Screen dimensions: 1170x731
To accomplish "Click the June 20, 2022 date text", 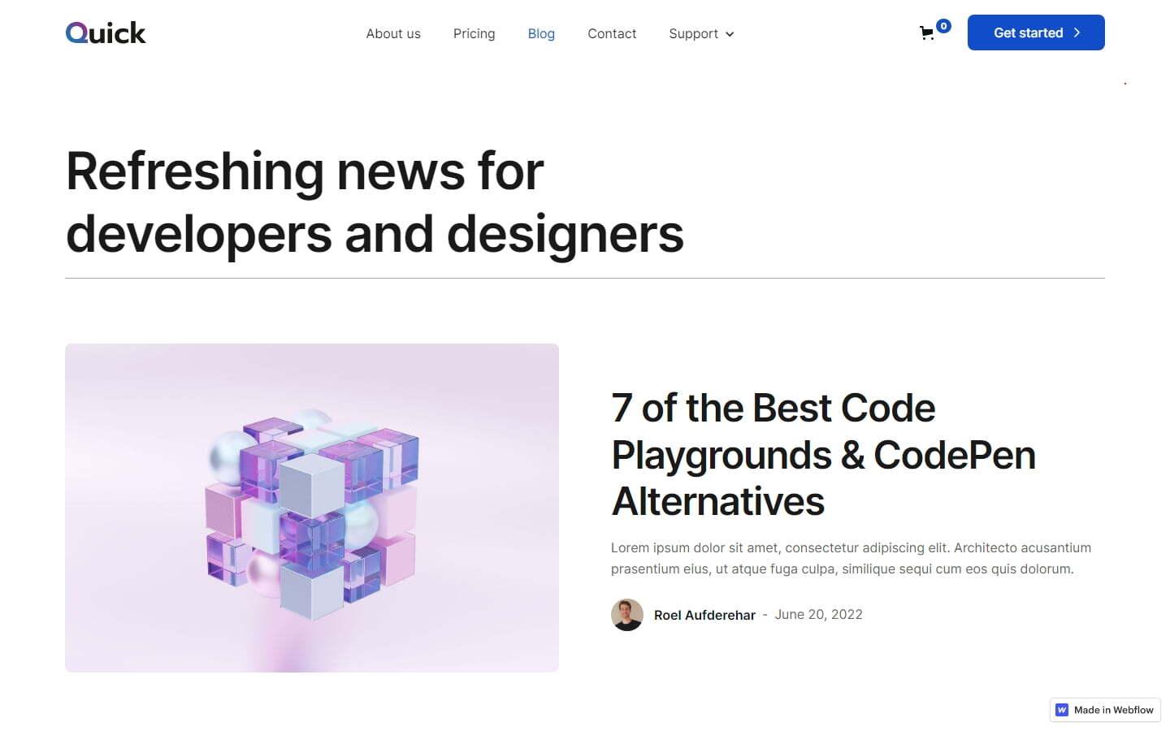I will point(818,615).
